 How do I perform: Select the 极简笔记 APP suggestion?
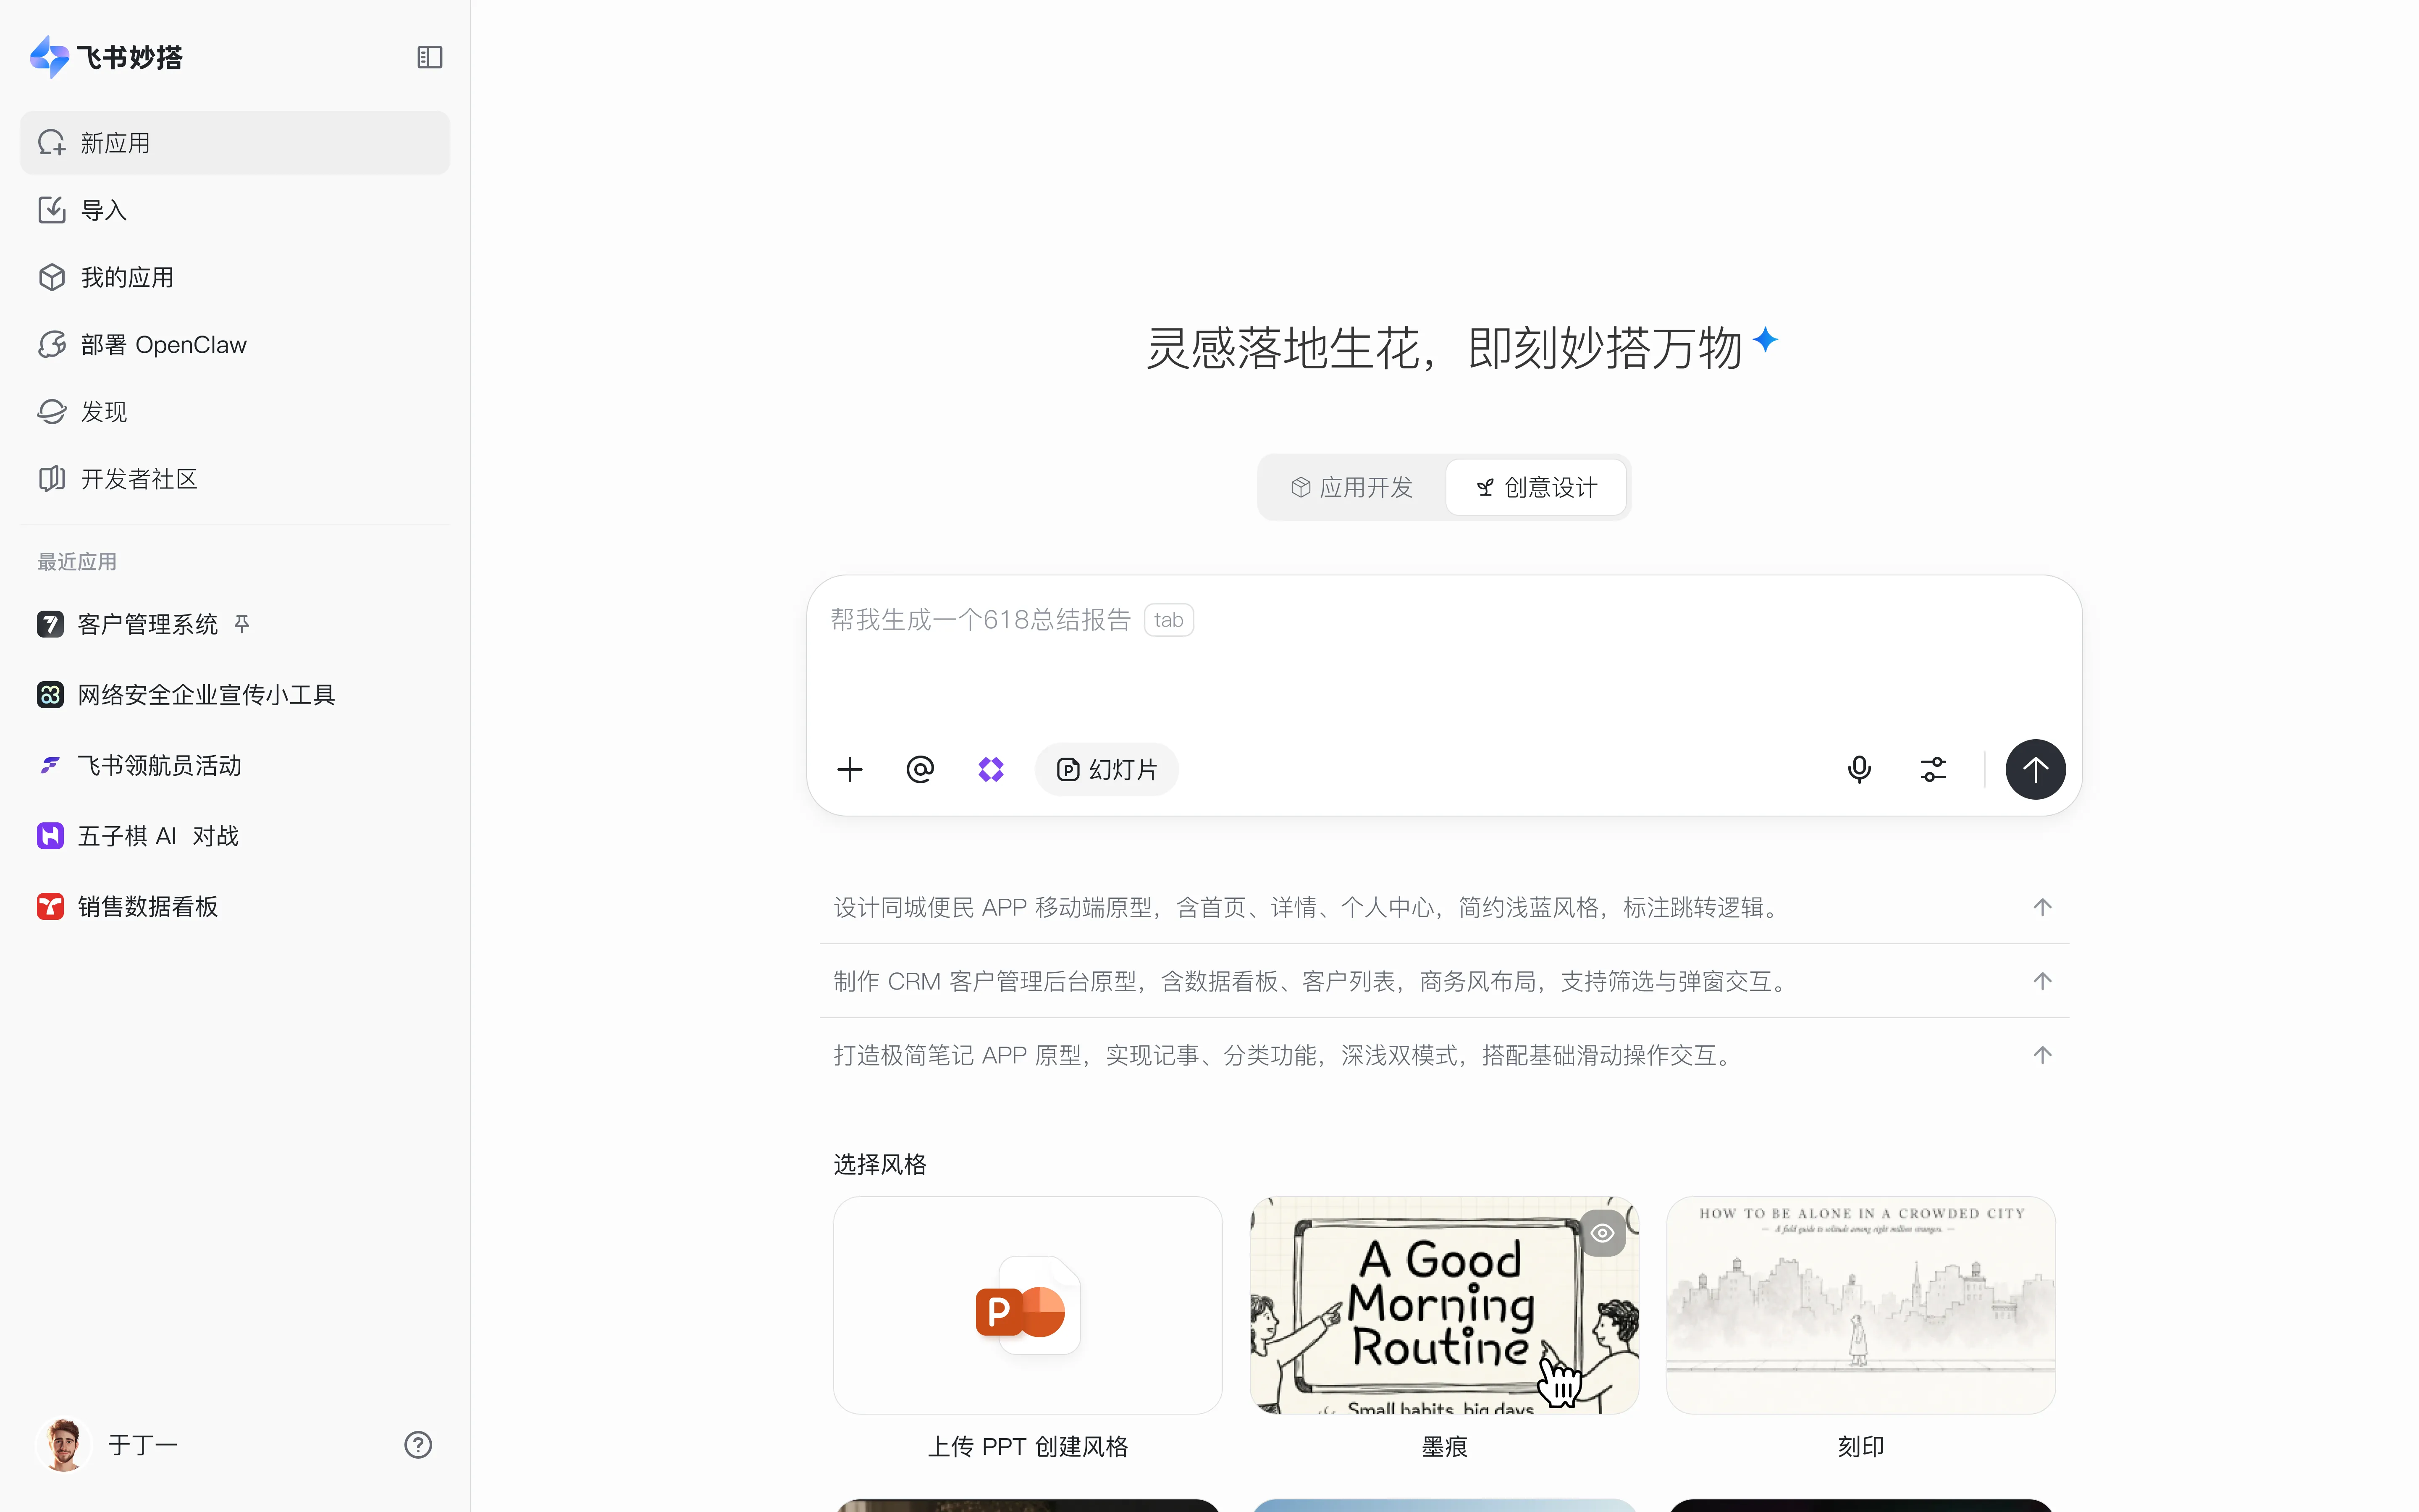point(1443,1055)
